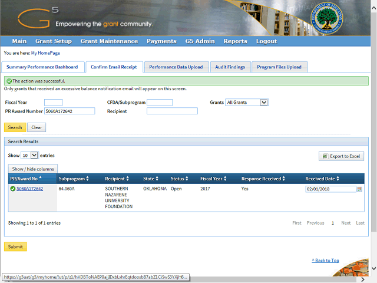Follow the My HomePage breadcrumb link

45,53
